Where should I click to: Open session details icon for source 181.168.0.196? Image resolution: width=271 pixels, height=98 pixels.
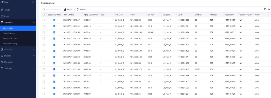54,32
